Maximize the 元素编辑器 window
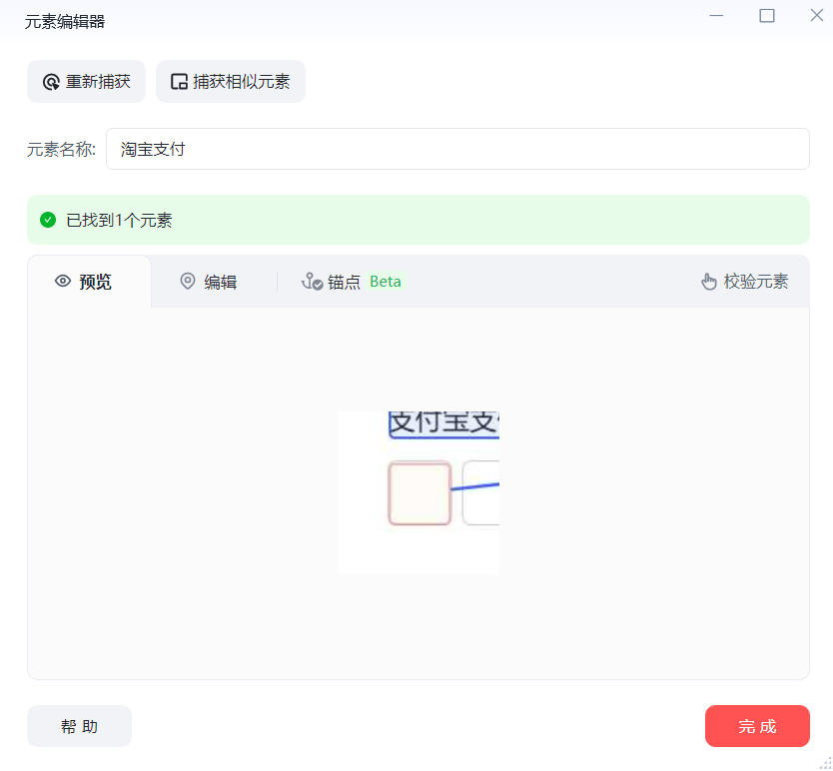 point(767,15)
